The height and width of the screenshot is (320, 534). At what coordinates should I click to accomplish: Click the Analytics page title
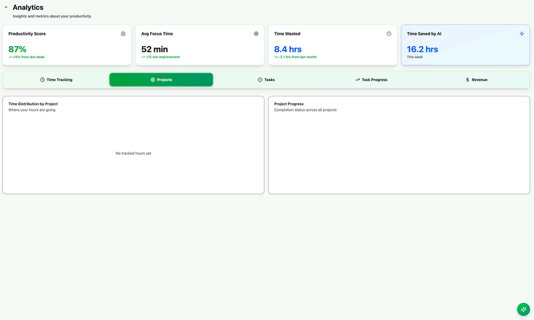[28, 8]
